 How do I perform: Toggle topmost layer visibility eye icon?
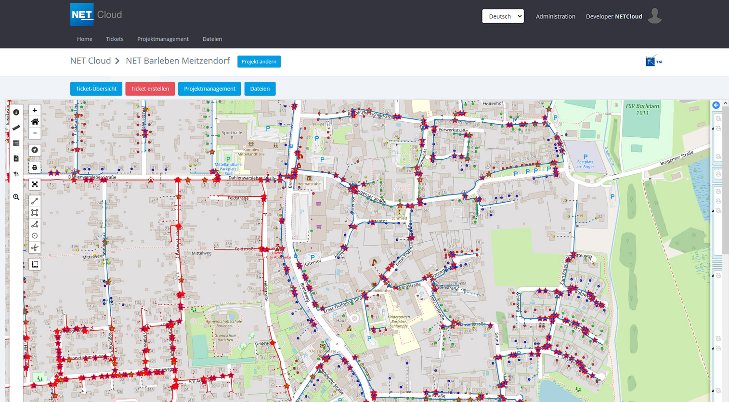click(x=718, y=118)
